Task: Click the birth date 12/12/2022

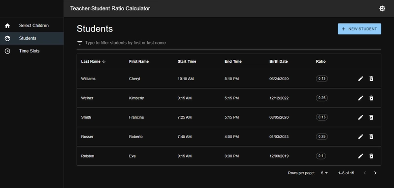Action: click(x=279, y=98)
